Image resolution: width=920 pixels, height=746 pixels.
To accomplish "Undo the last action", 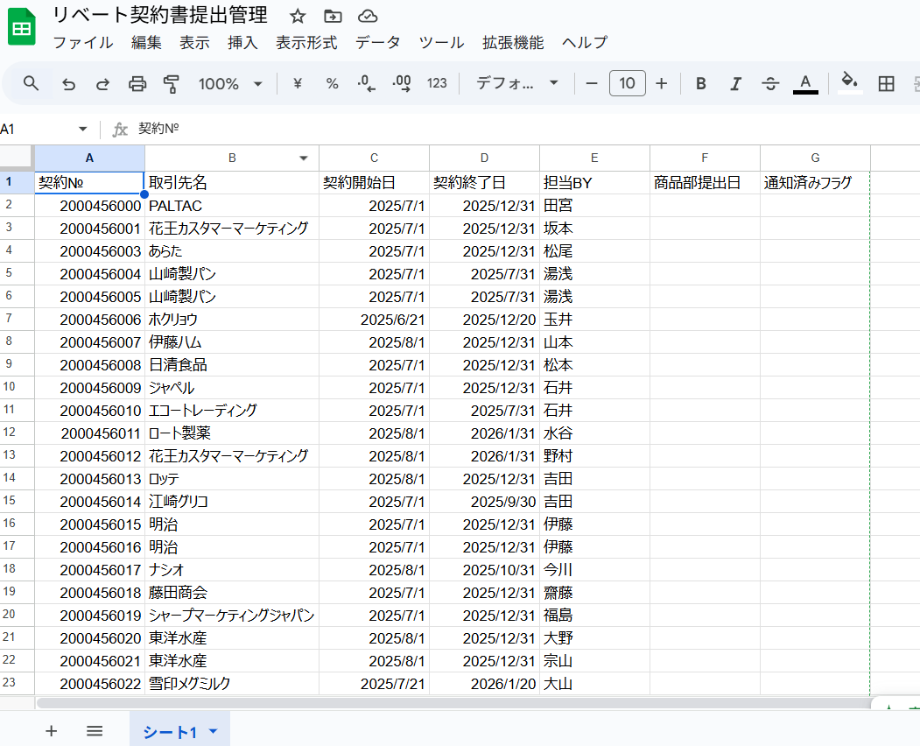I will pos(68,84).
